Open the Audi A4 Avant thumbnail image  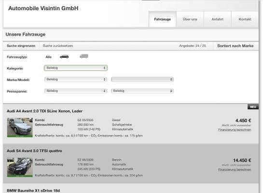click(20, 127)
